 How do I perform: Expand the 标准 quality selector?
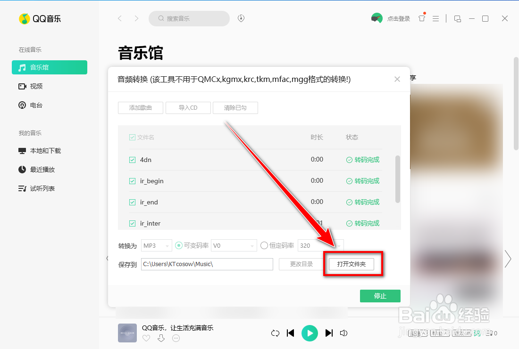coord(440,333)
